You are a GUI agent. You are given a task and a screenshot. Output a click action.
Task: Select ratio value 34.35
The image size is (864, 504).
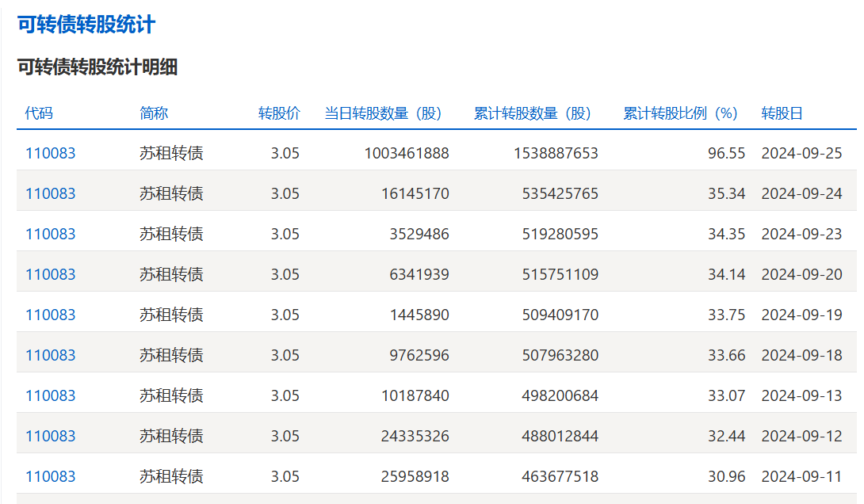click(x=727, y=234)
